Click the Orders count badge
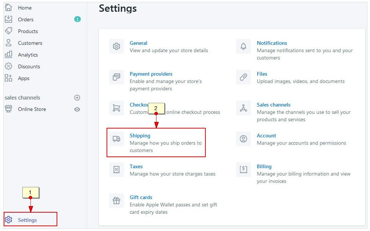Image resolution: width=370 pixels, height=231 pixels. [77, 19]
